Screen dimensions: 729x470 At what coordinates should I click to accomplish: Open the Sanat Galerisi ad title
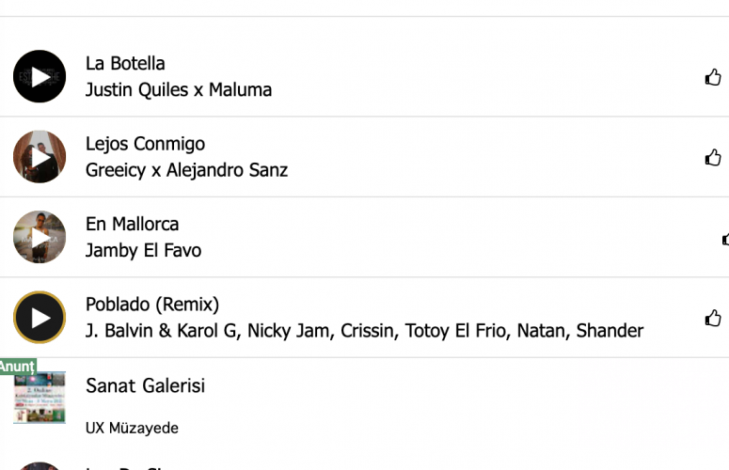[145, 385]
